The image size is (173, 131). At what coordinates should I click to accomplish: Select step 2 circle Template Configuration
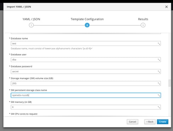(87, 25)
